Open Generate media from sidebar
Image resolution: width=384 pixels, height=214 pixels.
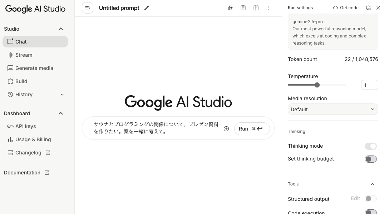click(x=34, y=68)
